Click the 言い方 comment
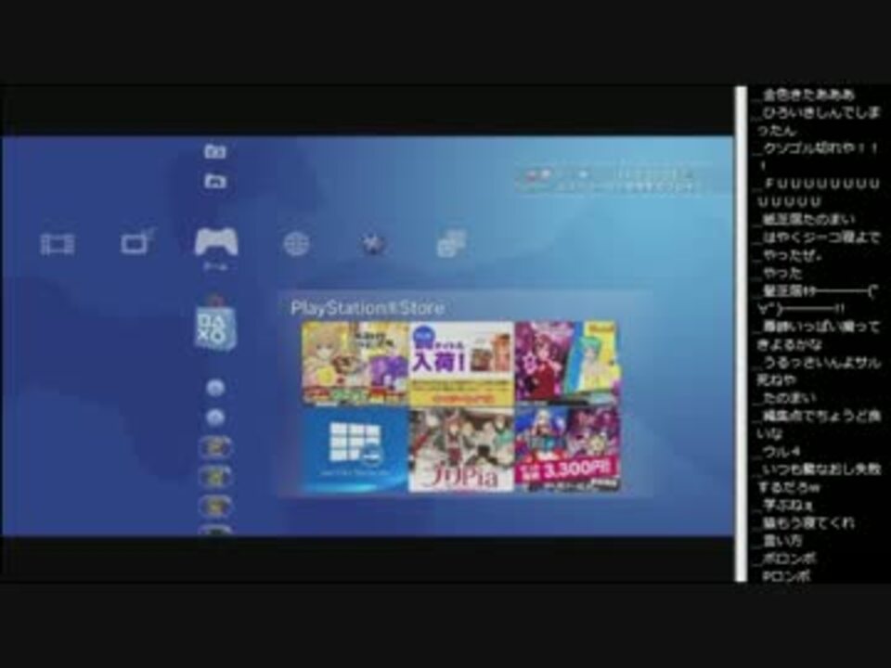The height and width of the screenshot is (668, 891). 781,540
